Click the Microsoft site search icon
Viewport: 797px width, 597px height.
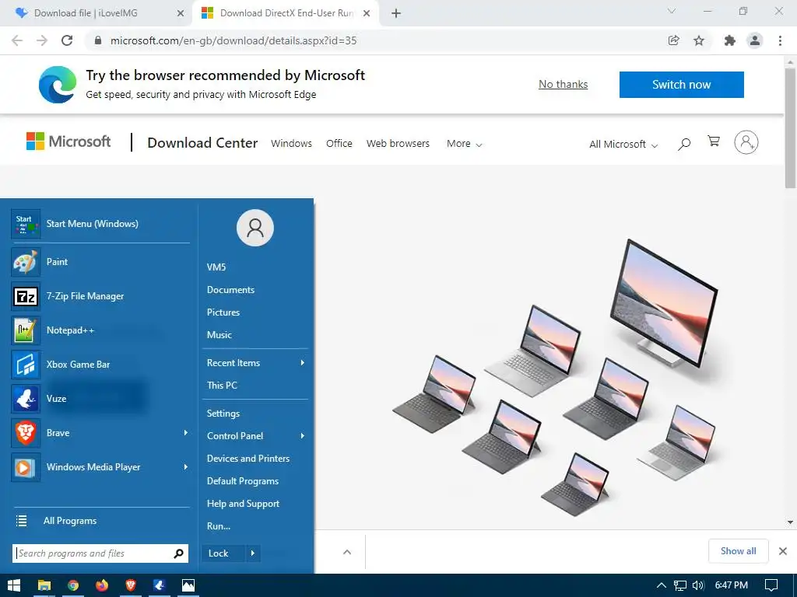click(x=684, y=144)
